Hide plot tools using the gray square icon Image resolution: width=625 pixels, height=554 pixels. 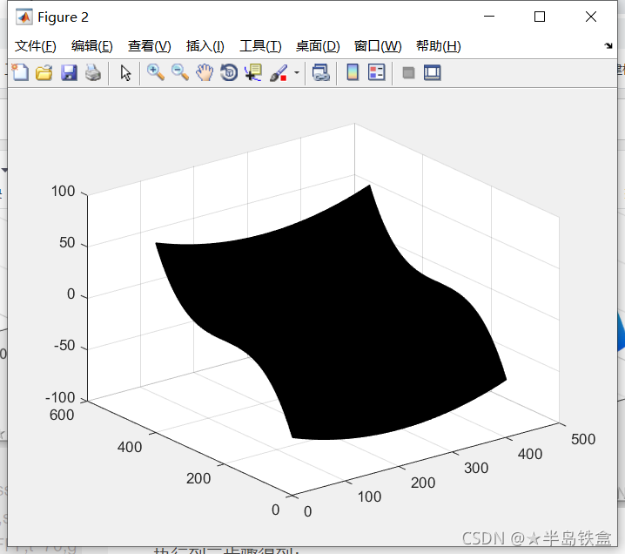tap(408, 73)
